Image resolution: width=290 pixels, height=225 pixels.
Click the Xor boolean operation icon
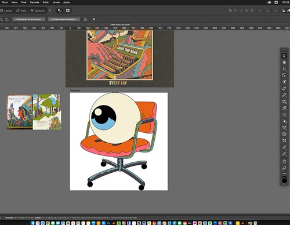[x=246, y=11]
